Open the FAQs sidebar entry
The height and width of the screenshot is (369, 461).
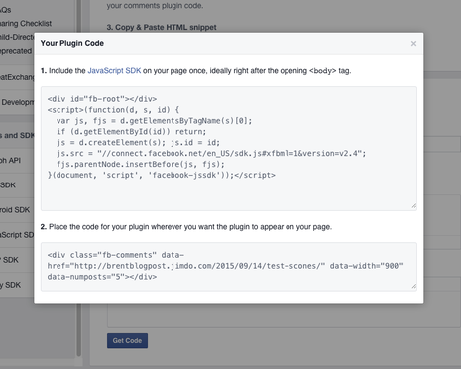pyautogui.click(x=6, y=10)
